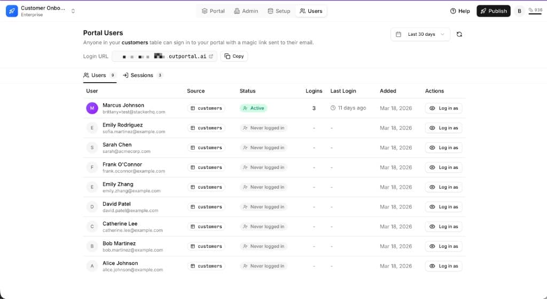
Task: Click the Sarah Chen avatar
Action: pos(92,148)
